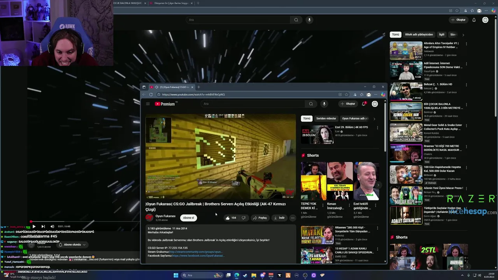Subscribe with the Abone ol button
Viewport: 498px width, 280px height.
tap(188, 218)
